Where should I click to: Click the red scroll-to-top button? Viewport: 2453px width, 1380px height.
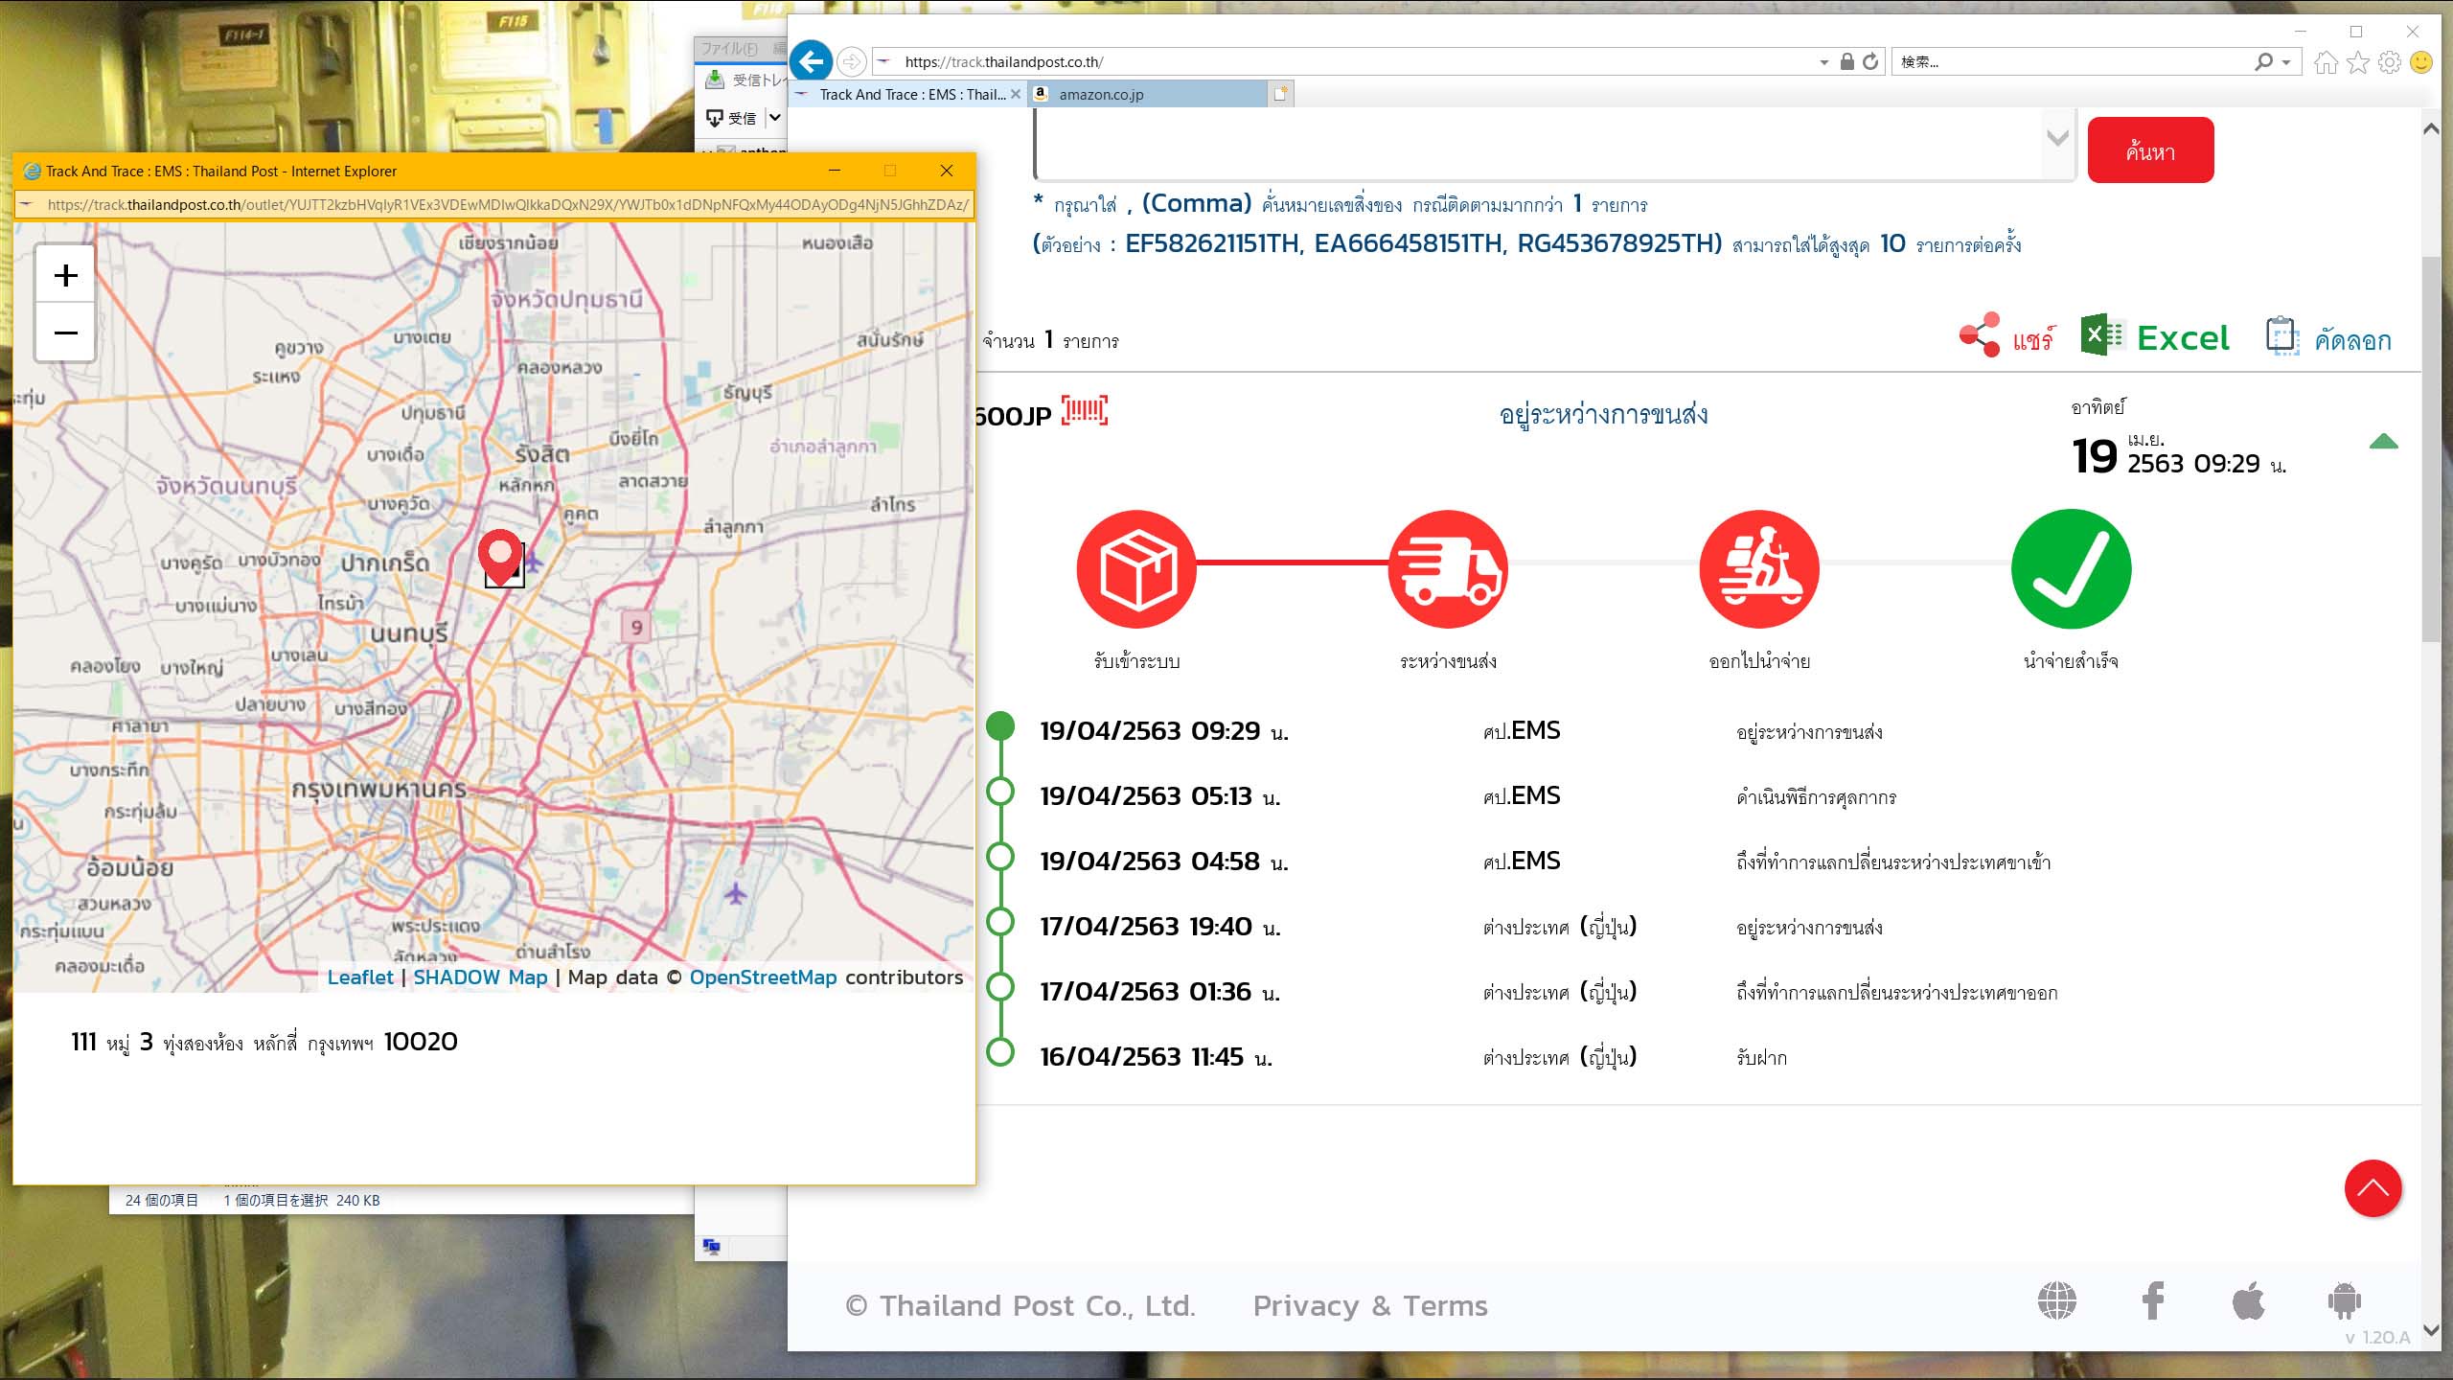pos(2373,1188)
